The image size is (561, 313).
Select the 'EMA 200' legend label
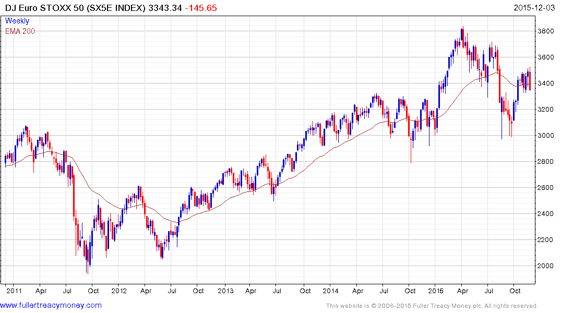[20, 31]
